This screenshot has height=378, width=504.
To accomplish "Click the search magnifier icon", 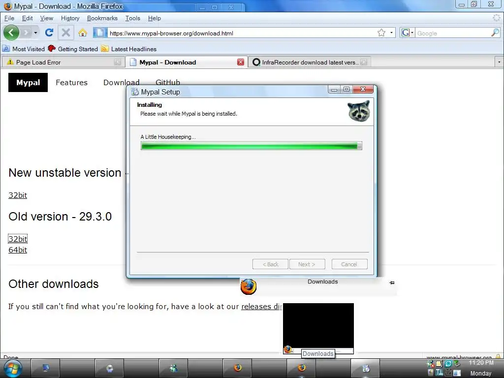I will coord(495,33).
